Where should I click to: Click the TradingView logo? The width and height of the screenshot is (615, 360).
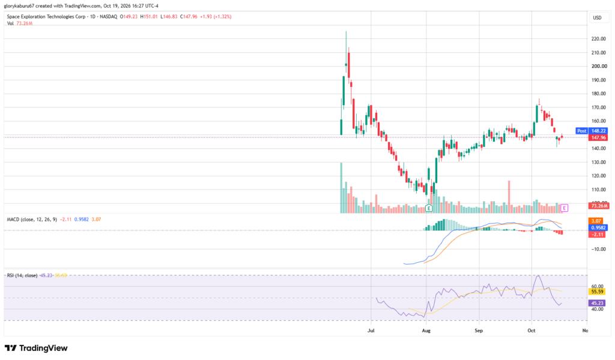tap(36, 348)
